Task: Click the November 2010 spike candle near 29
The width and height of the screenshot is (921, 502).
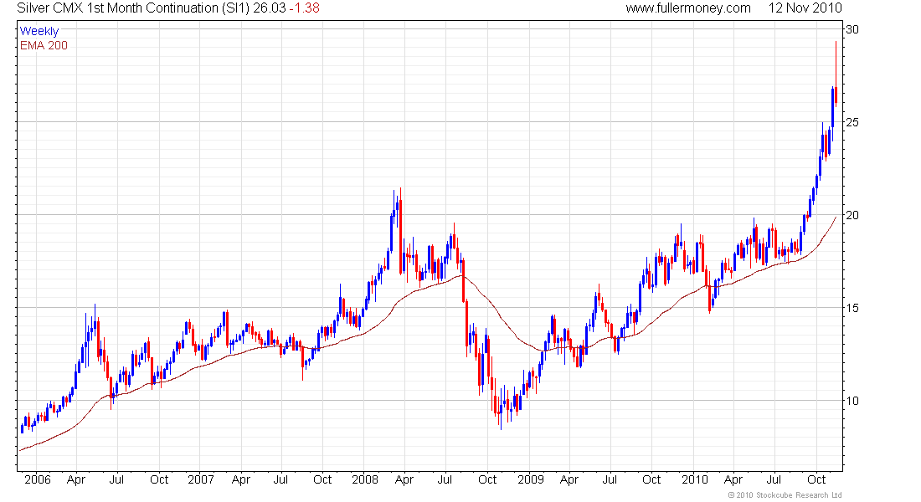Action: (836, 74)
